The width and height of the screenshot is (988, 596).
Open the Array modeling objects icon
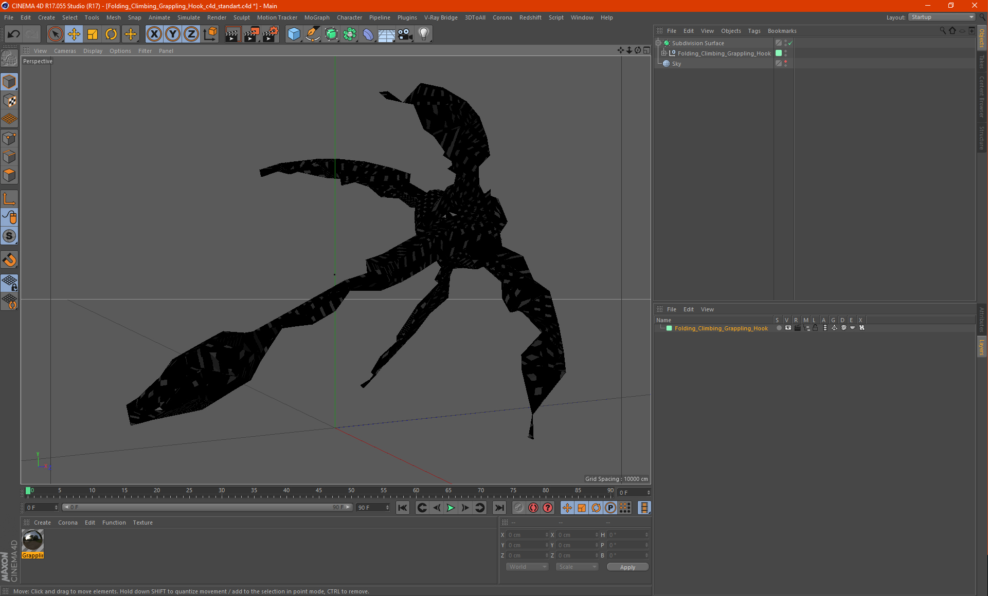(350, 34)
